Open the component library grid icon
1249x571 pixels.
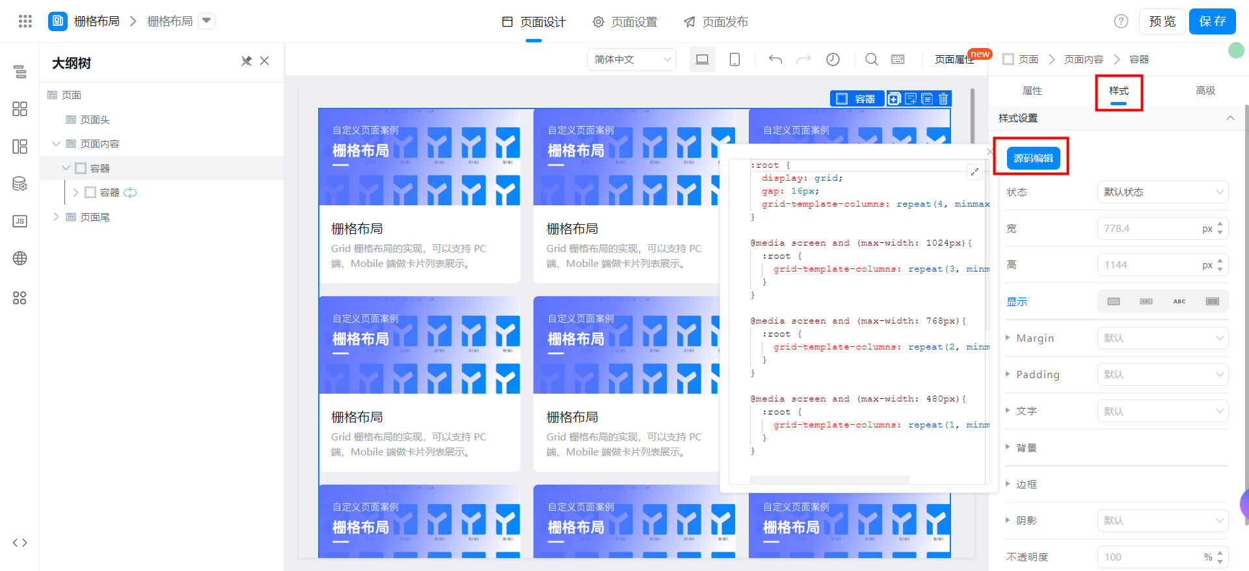tap(20, 108)
